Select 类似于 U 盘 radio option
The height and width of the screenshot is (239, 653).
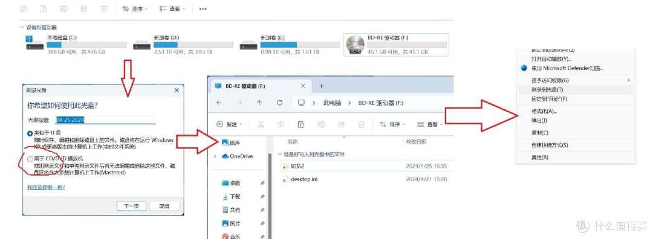(x=30, y=133)
